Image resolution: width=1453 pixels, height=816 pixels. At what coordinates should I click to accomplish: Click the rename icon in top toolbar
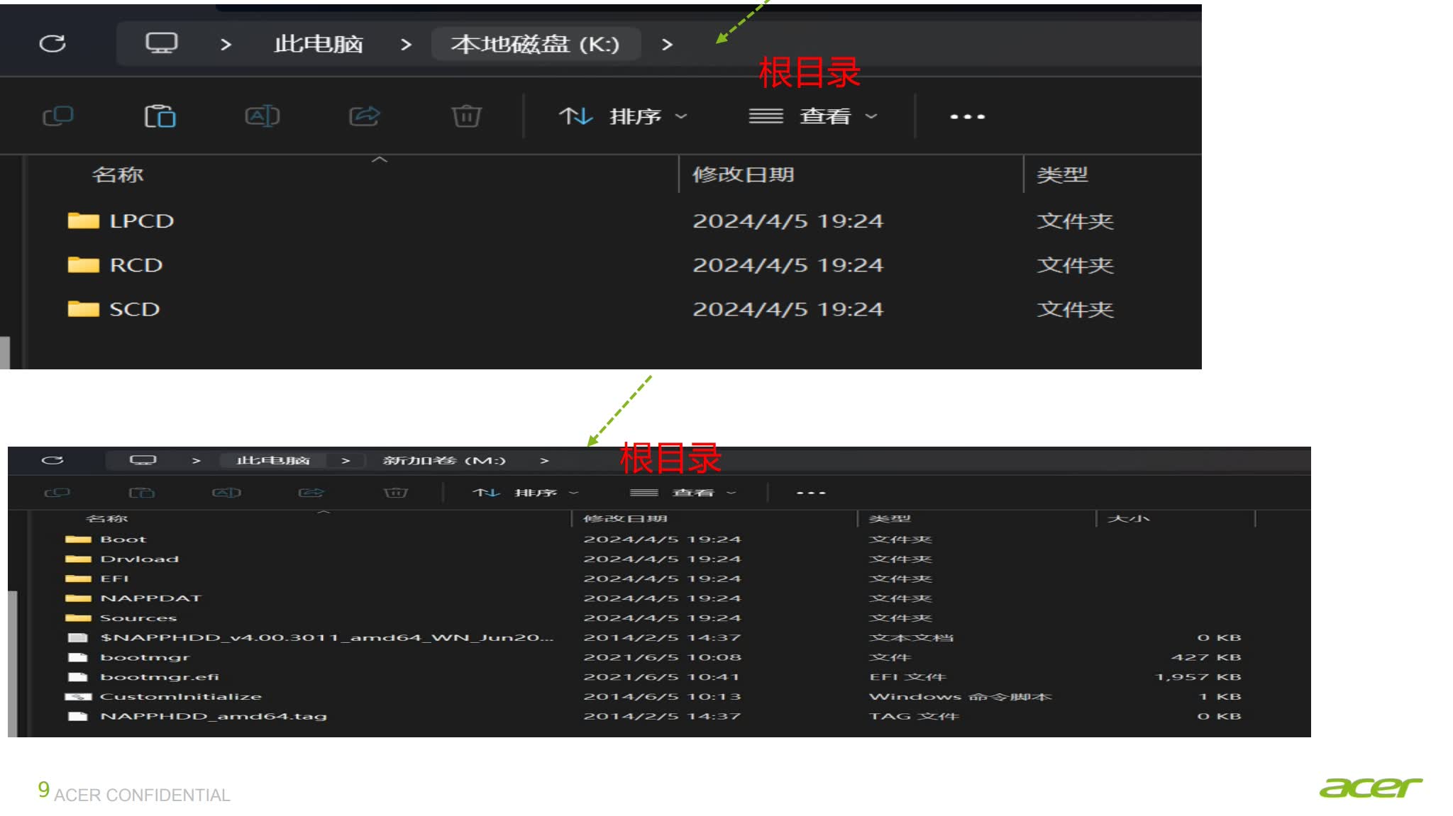[262, 116]
